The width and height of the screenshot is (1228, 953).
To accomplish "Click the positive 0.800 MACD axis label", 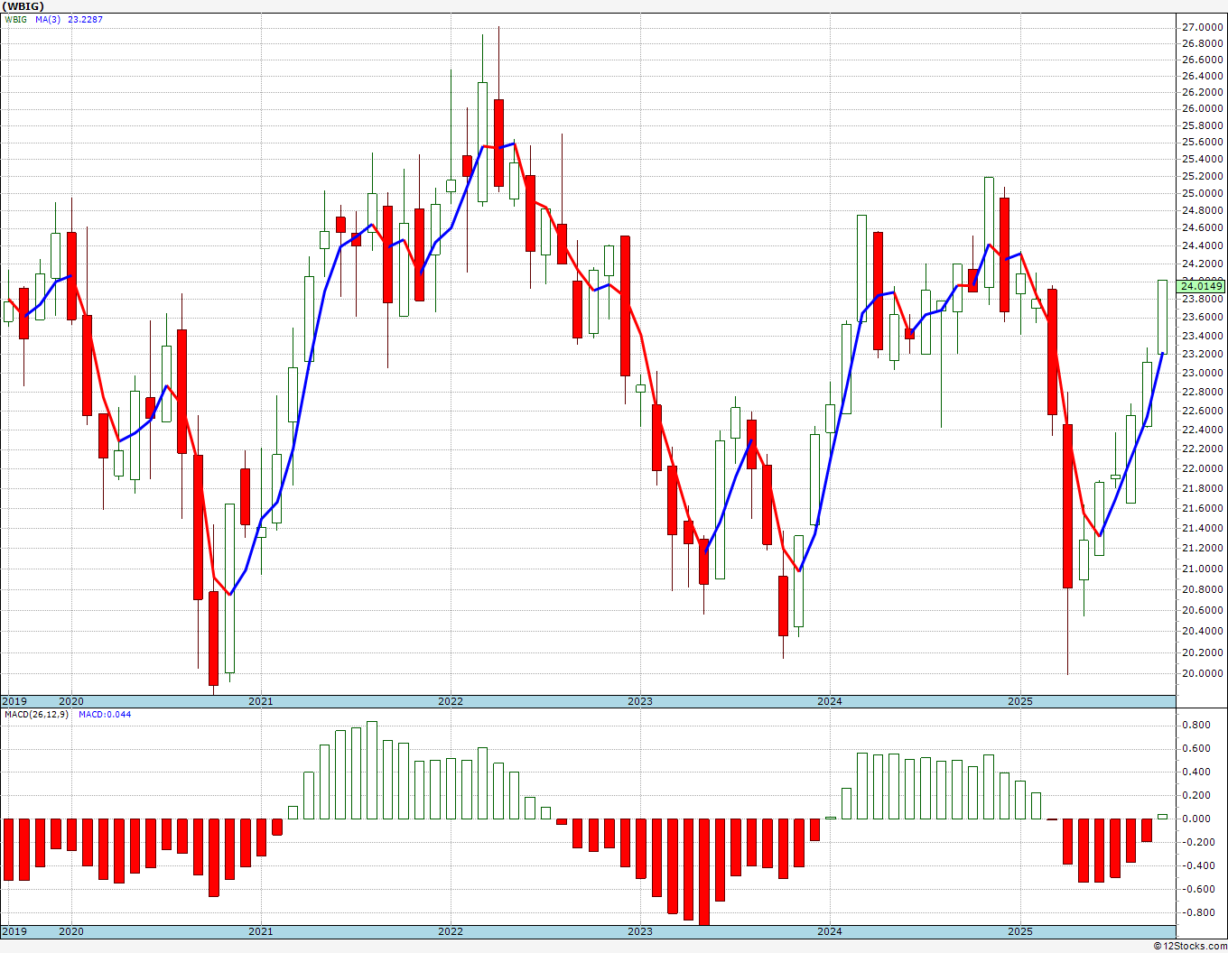I will [1196, 725].
